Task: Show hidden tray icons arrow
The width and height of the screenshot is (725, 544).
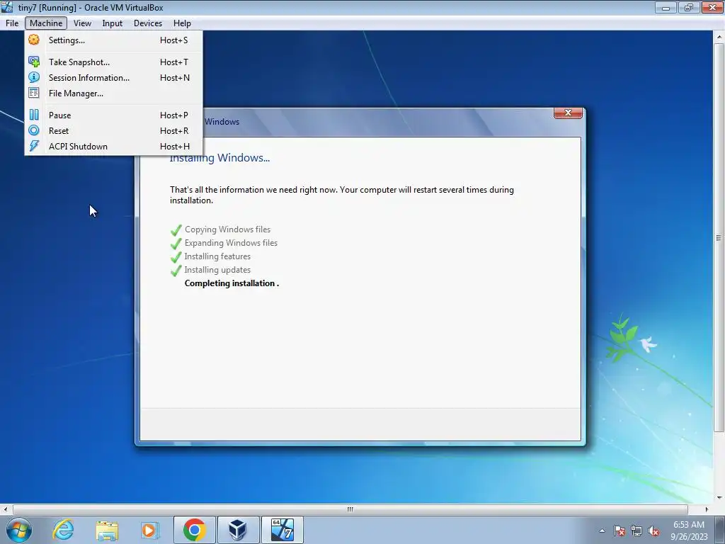Action: tap(602, 531)
